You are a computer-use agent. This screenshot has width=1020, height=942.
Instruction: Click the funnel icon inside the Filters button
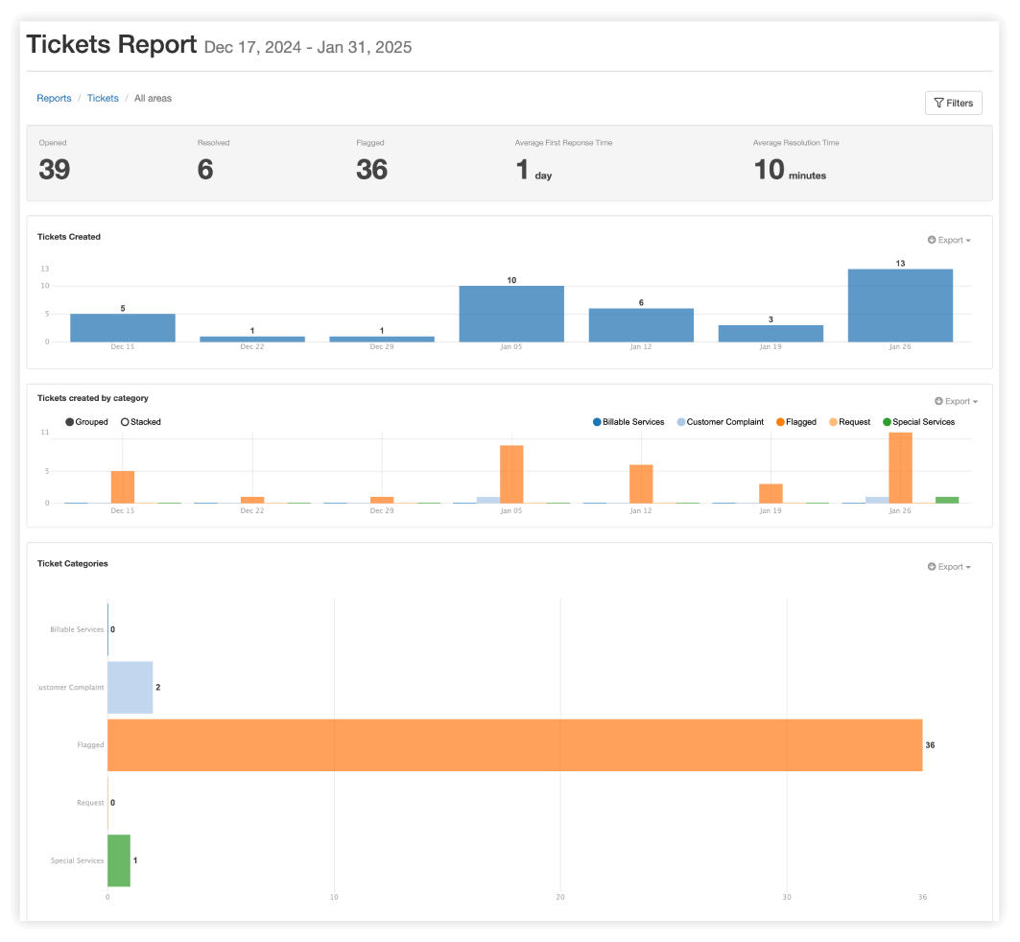pyautogui.click(x=938, y=103)
